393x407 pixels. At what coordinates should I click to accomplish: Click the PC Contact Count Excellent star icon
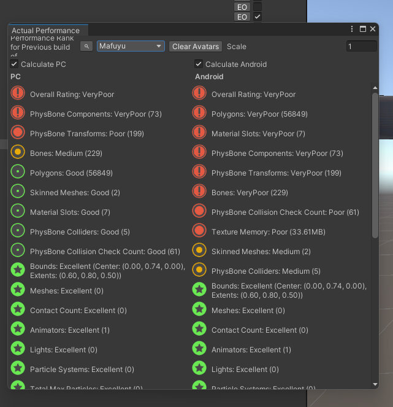[18, 309]
